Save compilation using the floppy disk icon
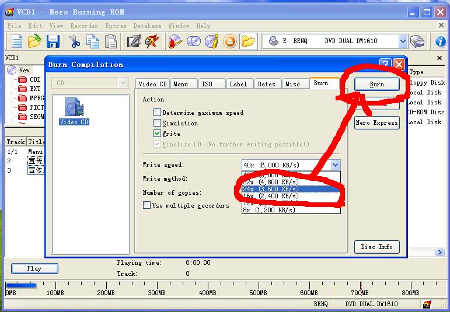The height and width of the screenshot is (312, 450). pos(53,41)
